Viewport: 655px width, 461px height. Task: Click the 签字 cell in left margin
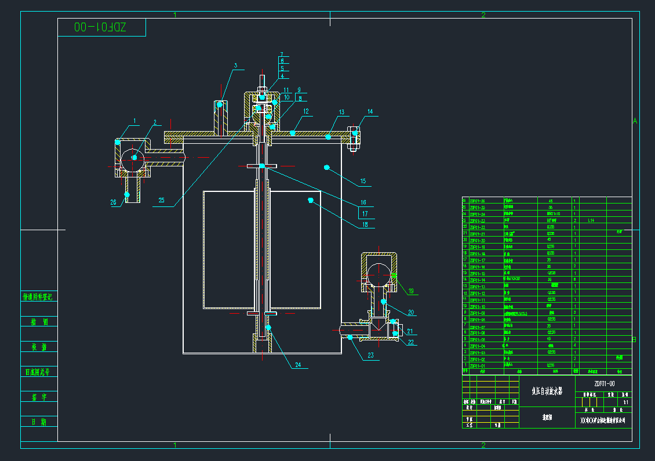39,397
